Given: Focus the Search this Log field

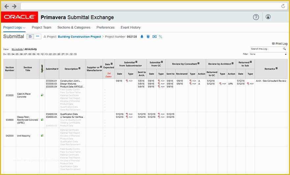Looking at the screenshot, I should pyautogui.click(x=266, y=49).
